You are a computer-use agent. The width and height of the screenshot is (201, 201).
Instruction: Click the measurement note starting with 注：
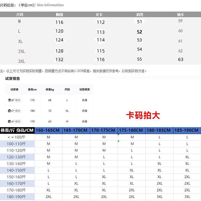pos(73,71)
